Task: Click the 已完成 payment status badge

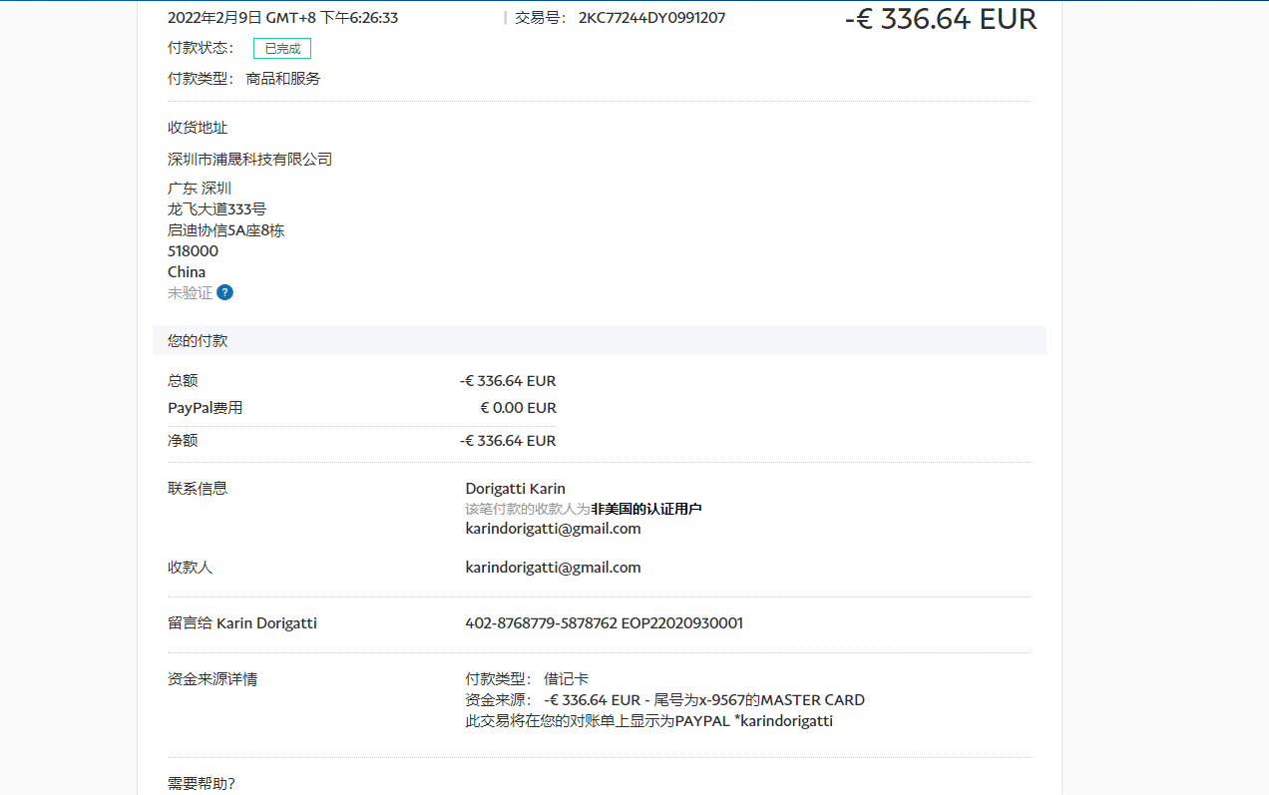Action: (x=282, y=48)
